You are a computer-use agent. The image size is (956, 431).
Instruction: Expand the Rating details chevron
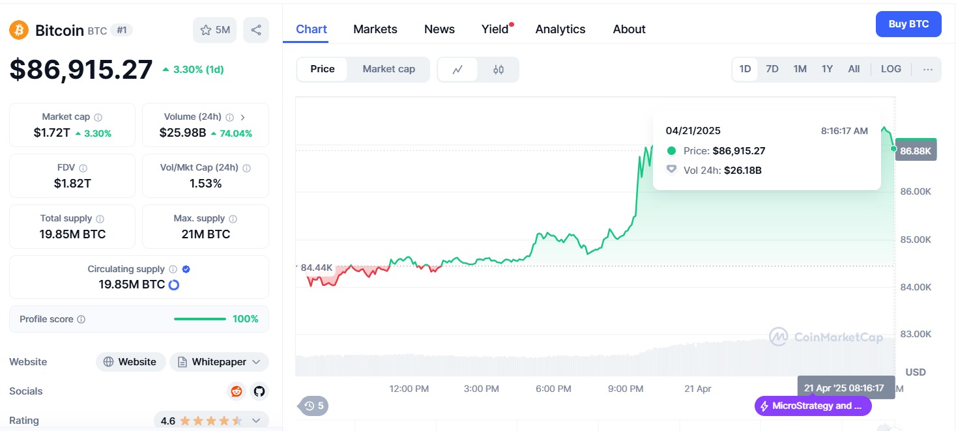[255, 421]
